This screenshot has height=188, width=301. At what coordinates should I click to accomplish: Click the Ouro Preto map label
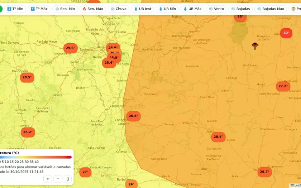[150, 94]
